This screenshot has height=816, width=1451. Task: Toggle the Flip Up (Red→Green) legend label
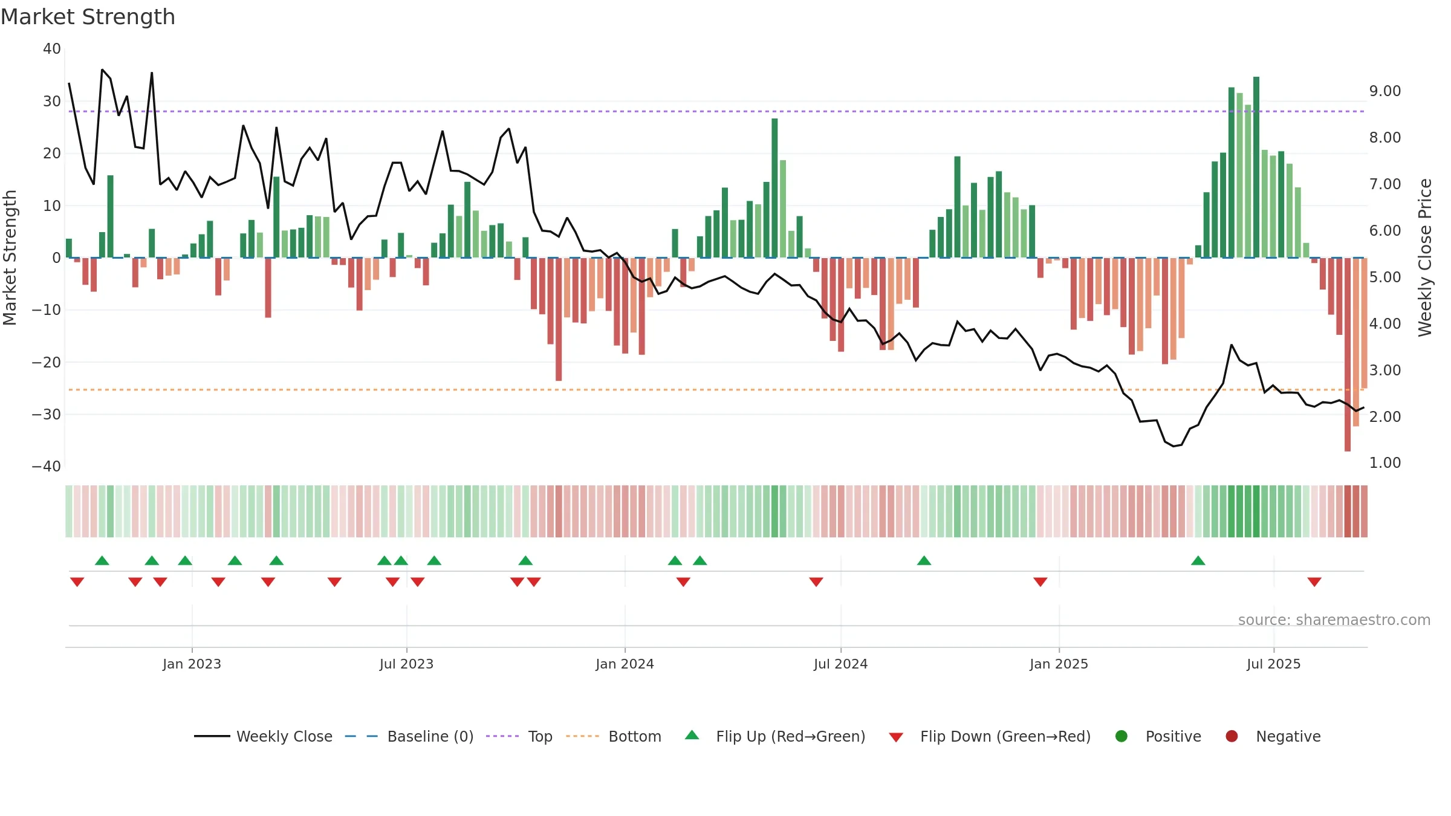[791, 736]
